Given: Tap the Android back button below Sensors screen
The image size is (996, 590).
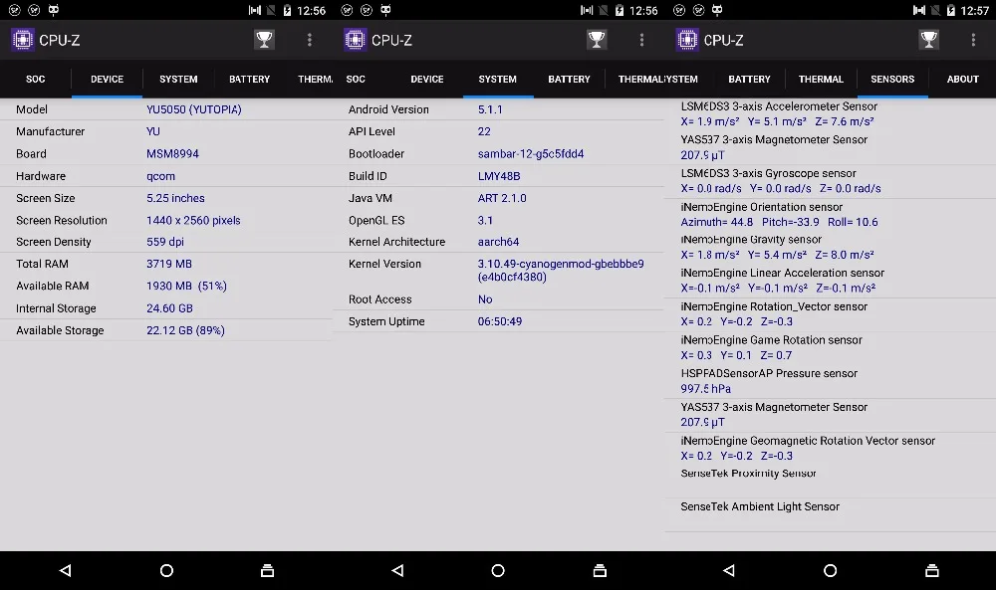Looking at the screenshot, I should click(x=729, y=570).
